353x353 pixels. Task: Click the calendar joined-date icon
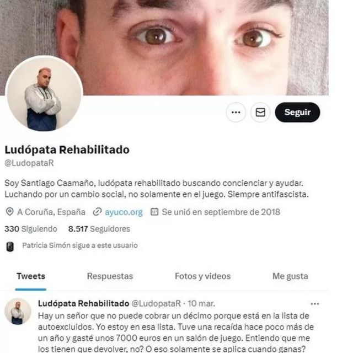click(x=154, y=212)
